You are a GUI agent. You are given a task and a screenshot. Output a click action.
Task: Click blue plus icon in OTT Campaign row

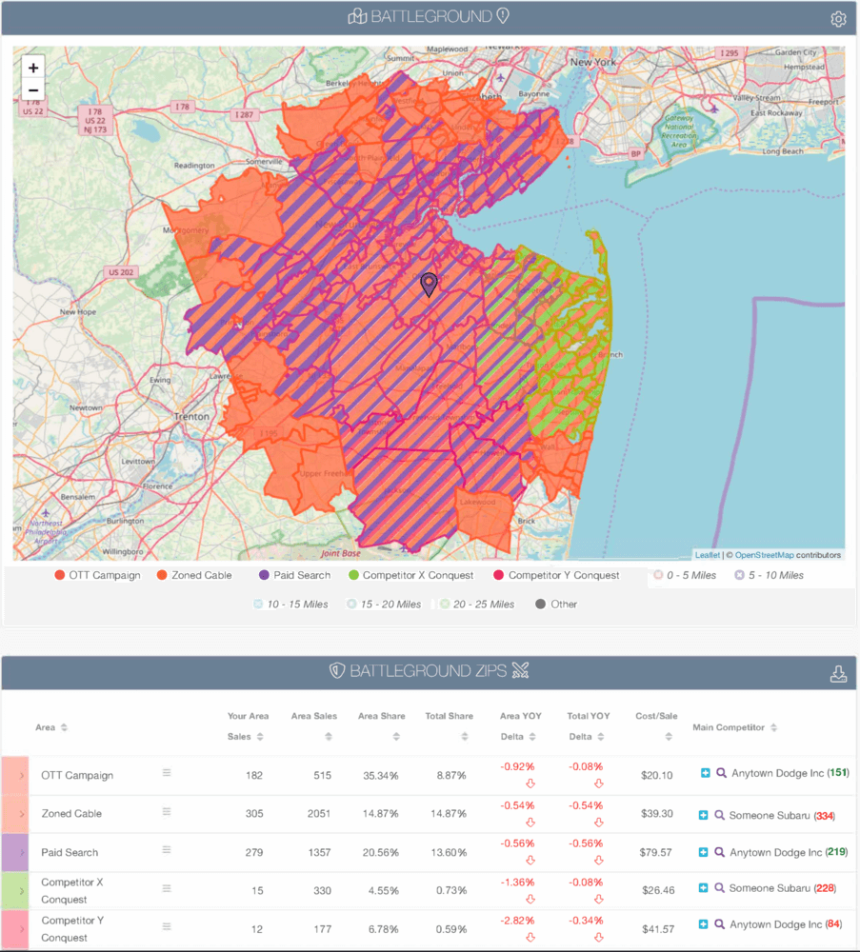[x=705, y=774]
